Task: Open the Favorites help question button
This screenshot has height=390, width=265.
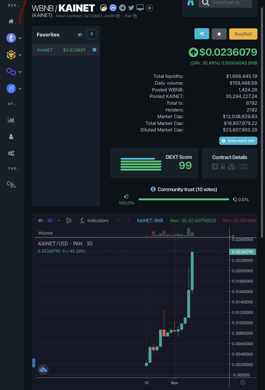Action: 92,34
